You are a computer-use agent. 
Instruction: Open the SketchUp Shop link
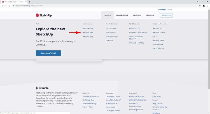(88, 37)
